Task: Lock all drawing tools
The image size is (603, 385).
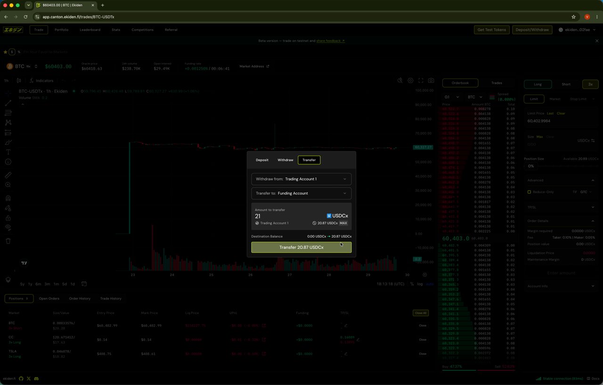Action: point(8,218)
